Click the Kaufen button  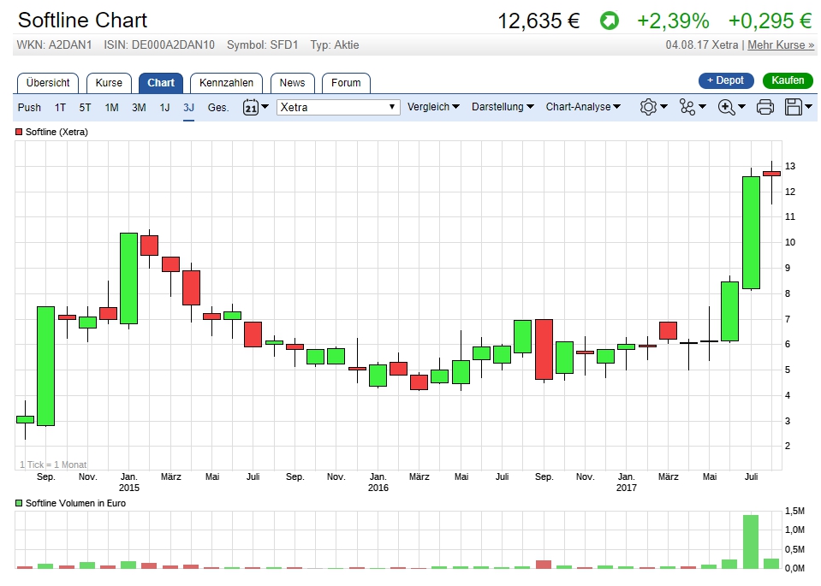coord(787,80)
